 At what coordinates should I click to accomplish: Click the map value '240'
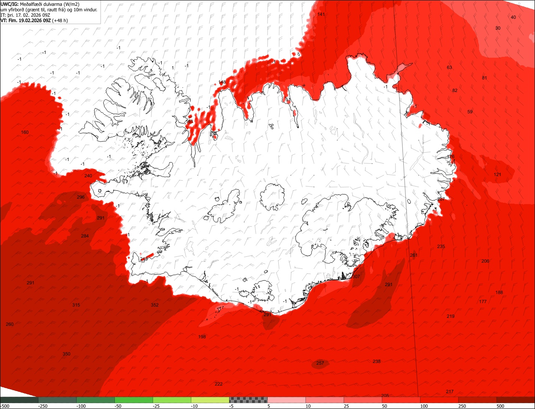click(88, 176)
